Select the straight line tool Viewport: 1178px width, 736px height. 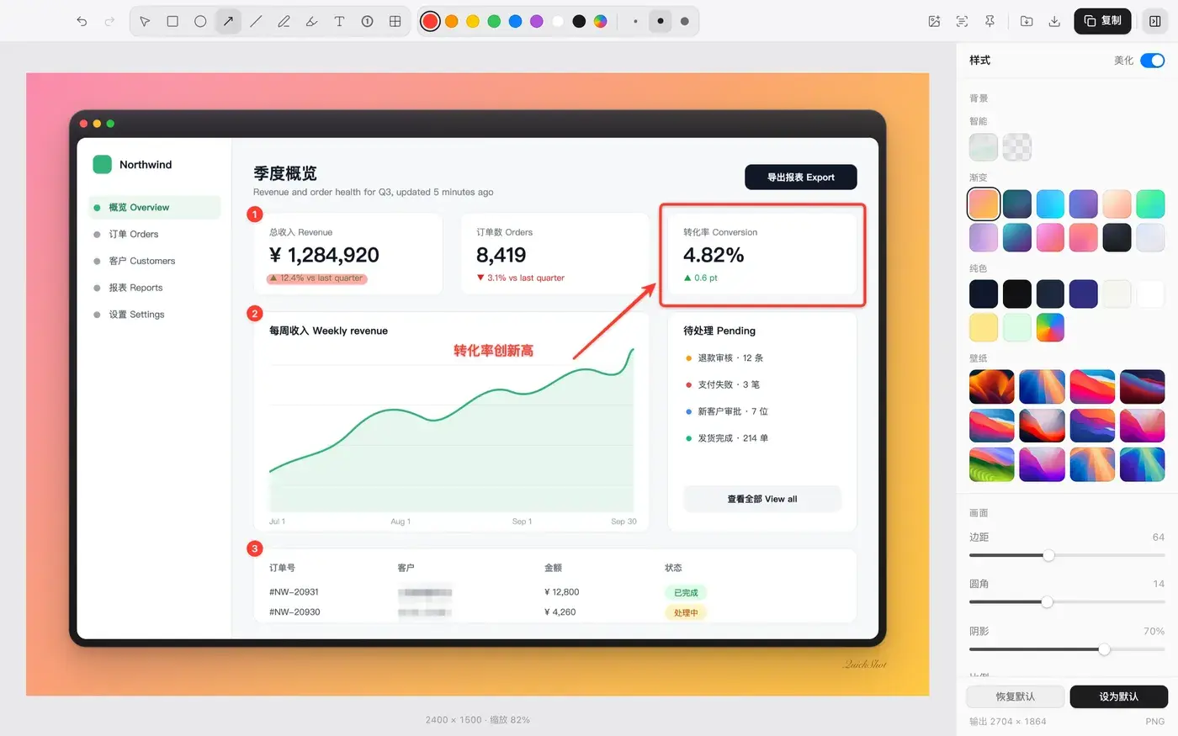pos(256,21)
